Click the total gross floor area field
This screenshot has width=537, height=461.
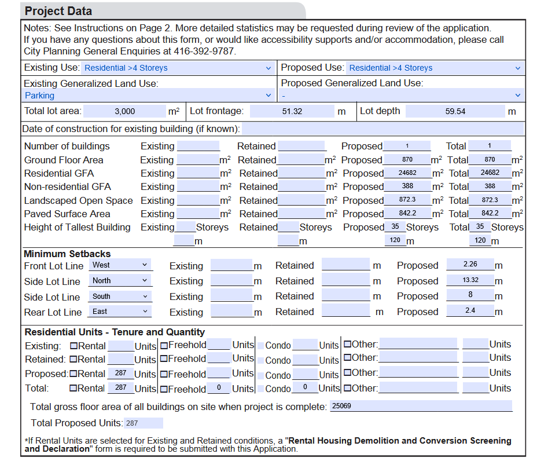click(421, 406)
